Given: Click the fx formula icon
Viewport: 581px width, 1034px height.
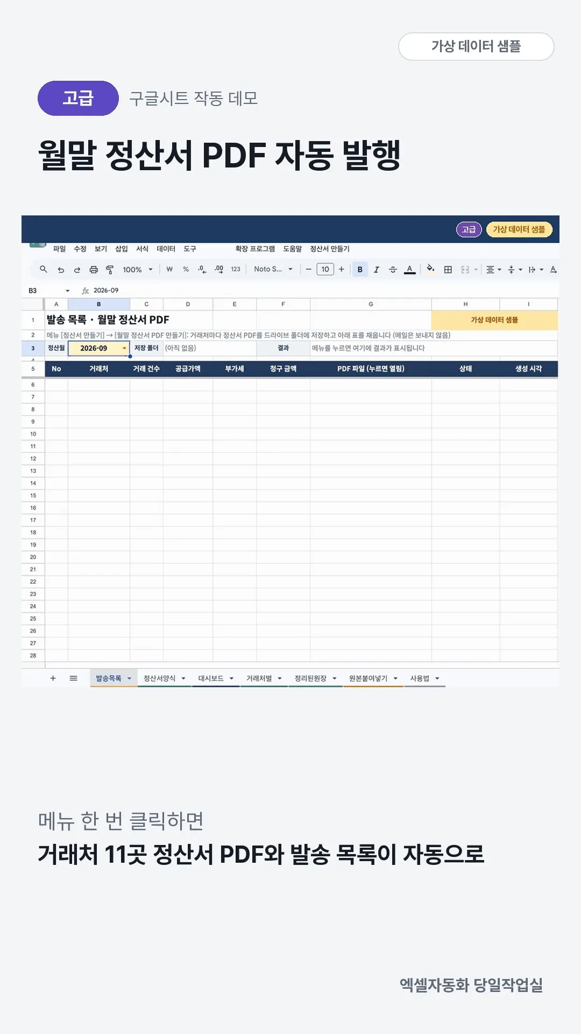Looking at the screenshot, I should pyautogui.click(x=85, y=290).
